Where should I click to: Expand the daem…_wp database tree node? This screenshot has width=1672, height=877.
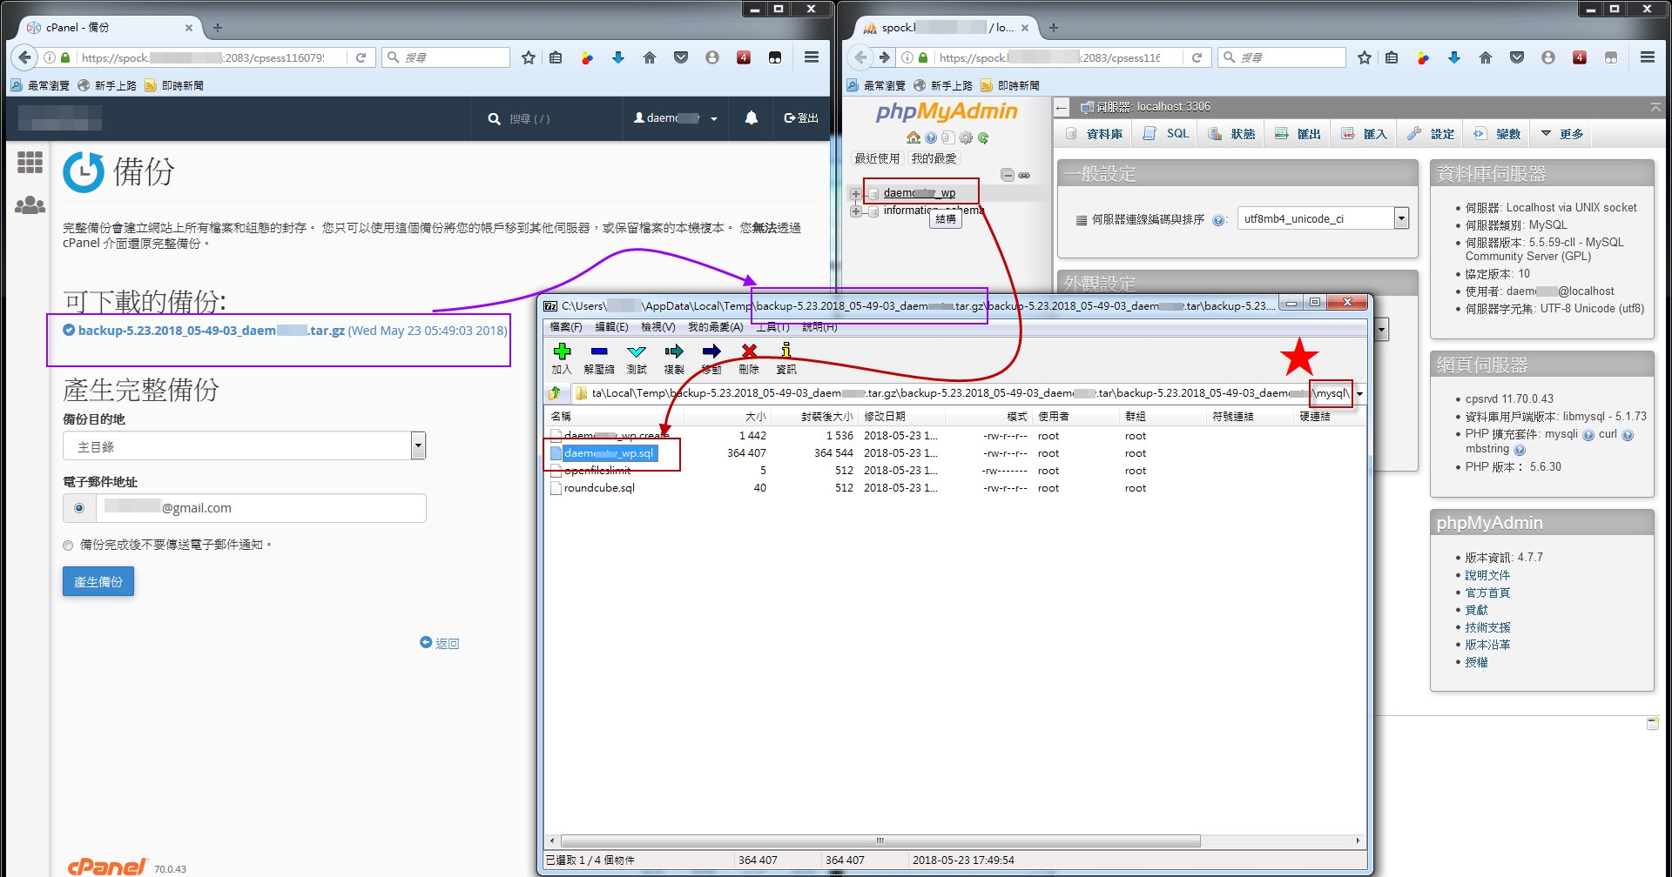tap(856, 193)
